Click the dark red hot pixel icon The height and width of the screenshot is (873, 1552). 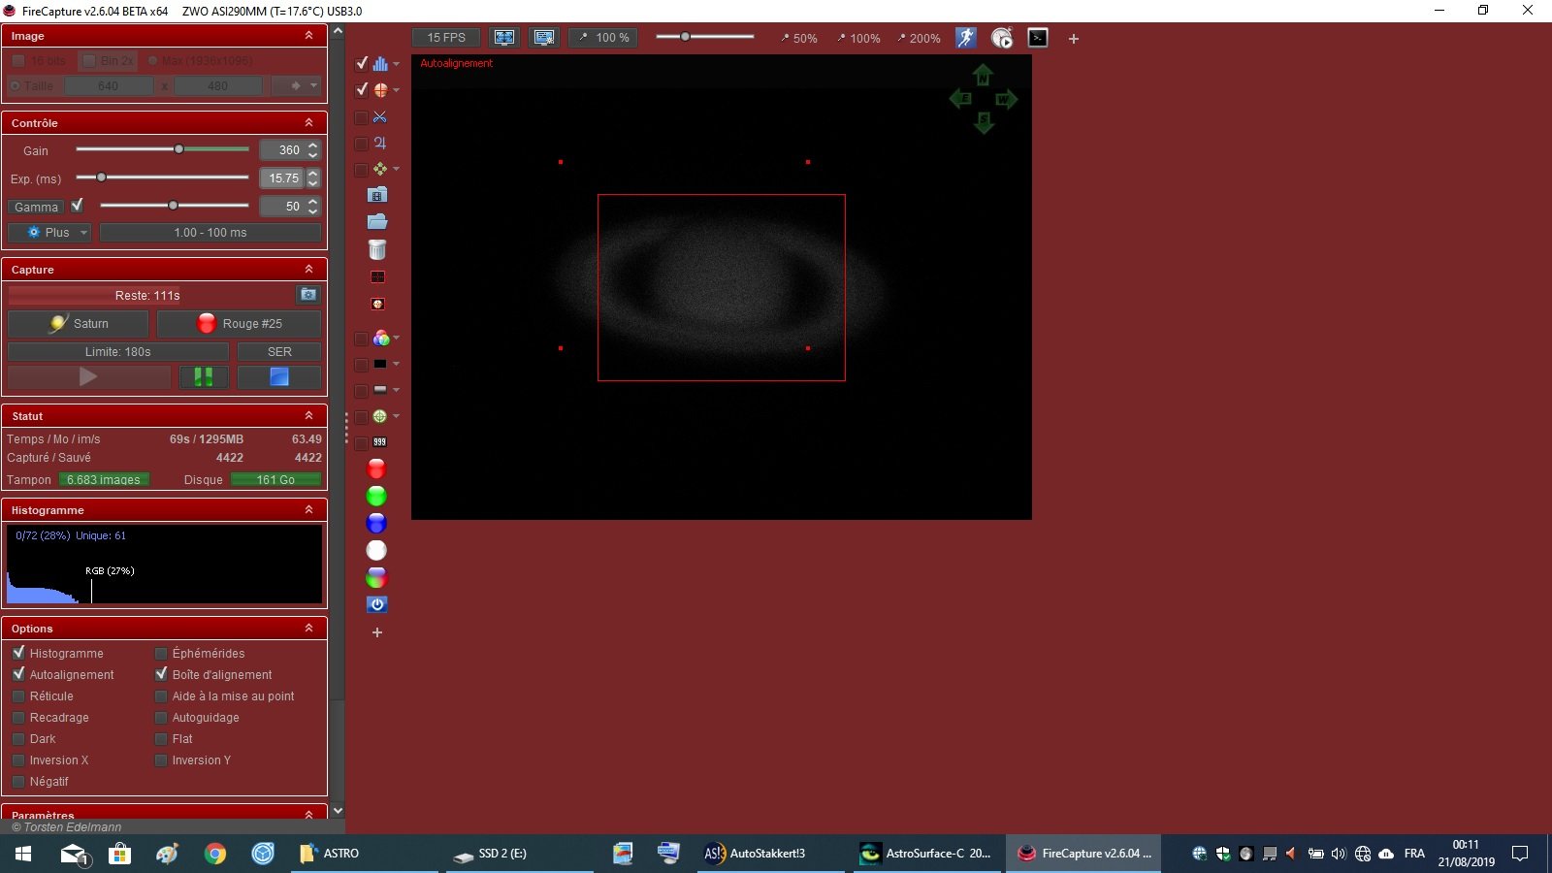[x=378, y=277]
